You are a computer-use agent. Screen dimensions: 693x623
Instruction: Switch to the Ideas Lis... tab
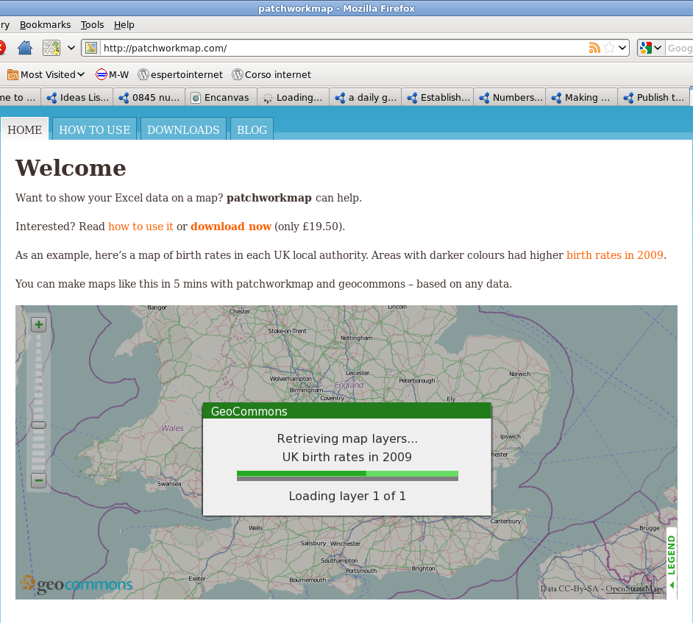(77, 98)
